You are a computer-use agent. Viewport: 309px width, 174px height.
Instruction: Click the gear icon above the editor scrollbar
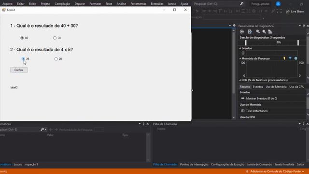point(234,26)
